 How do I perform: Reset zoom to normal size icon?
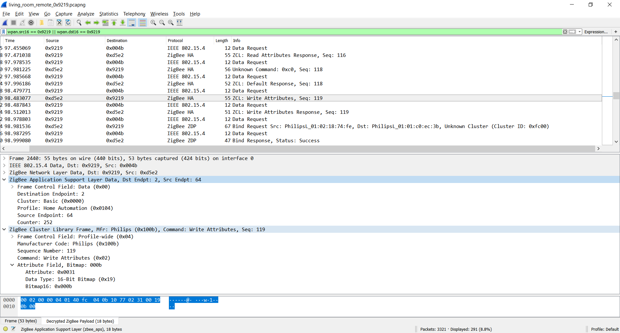tap(171, 23)
